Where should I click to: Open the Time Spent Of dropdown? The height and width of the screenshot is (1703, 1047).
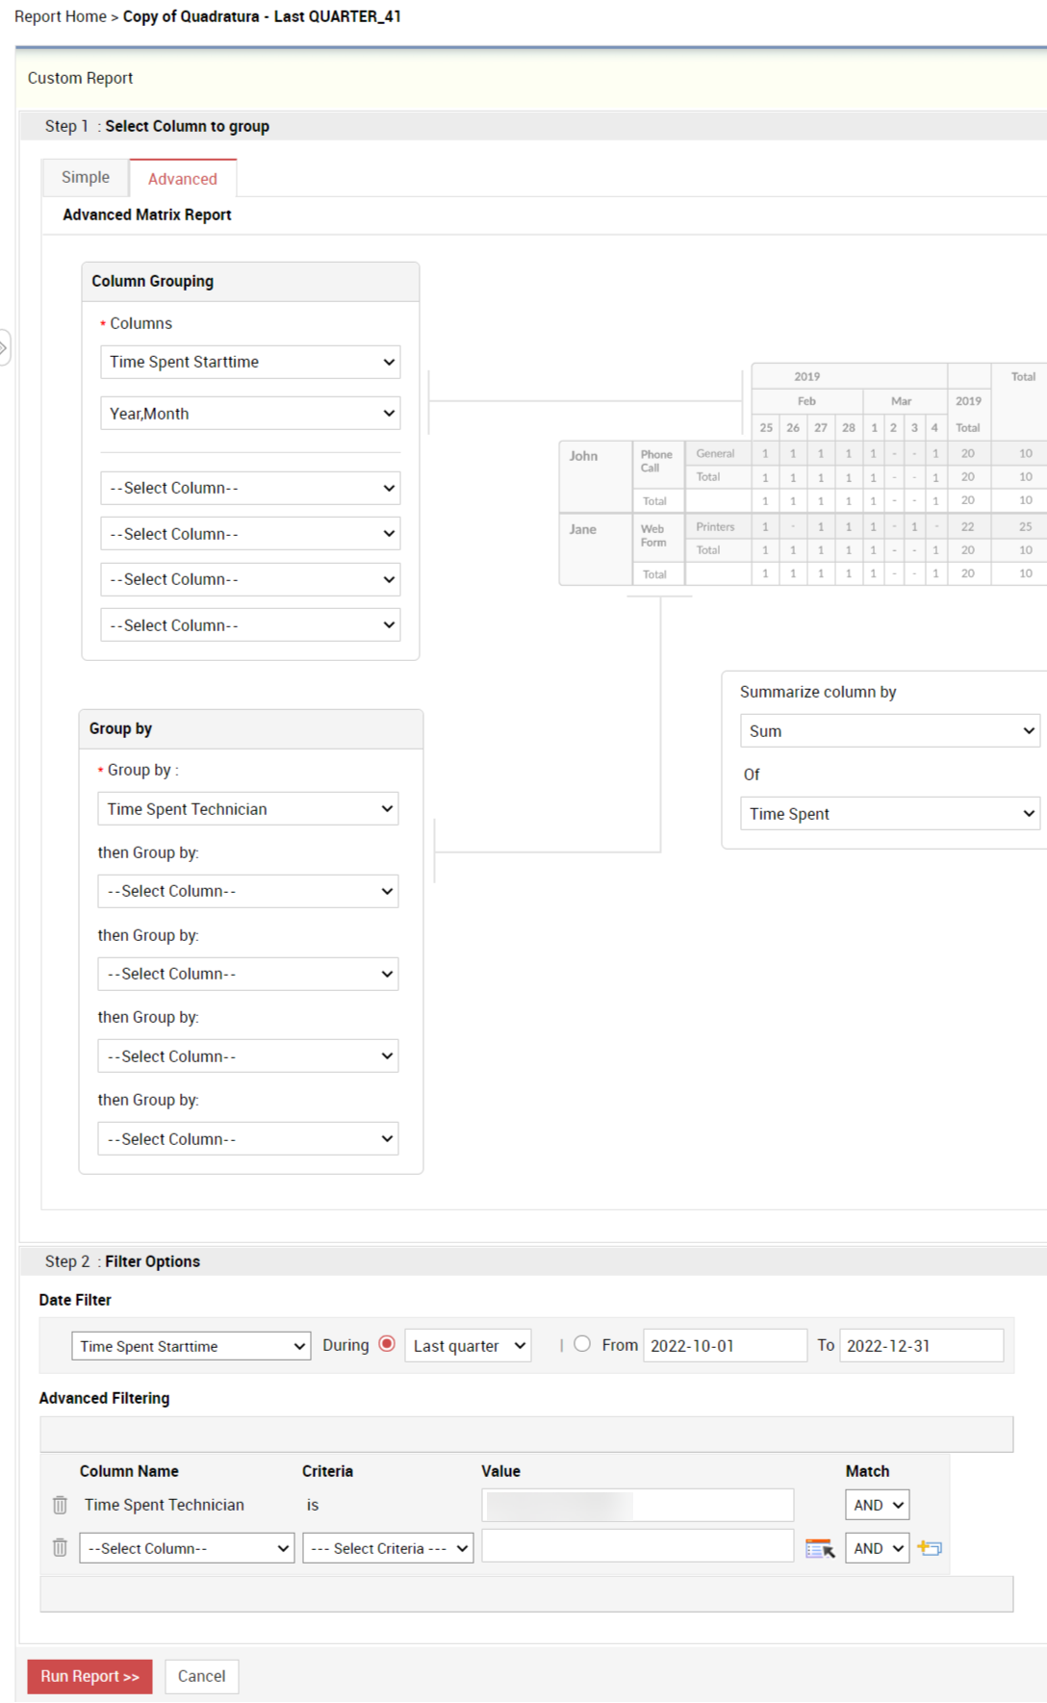click(x=890, y=814)
